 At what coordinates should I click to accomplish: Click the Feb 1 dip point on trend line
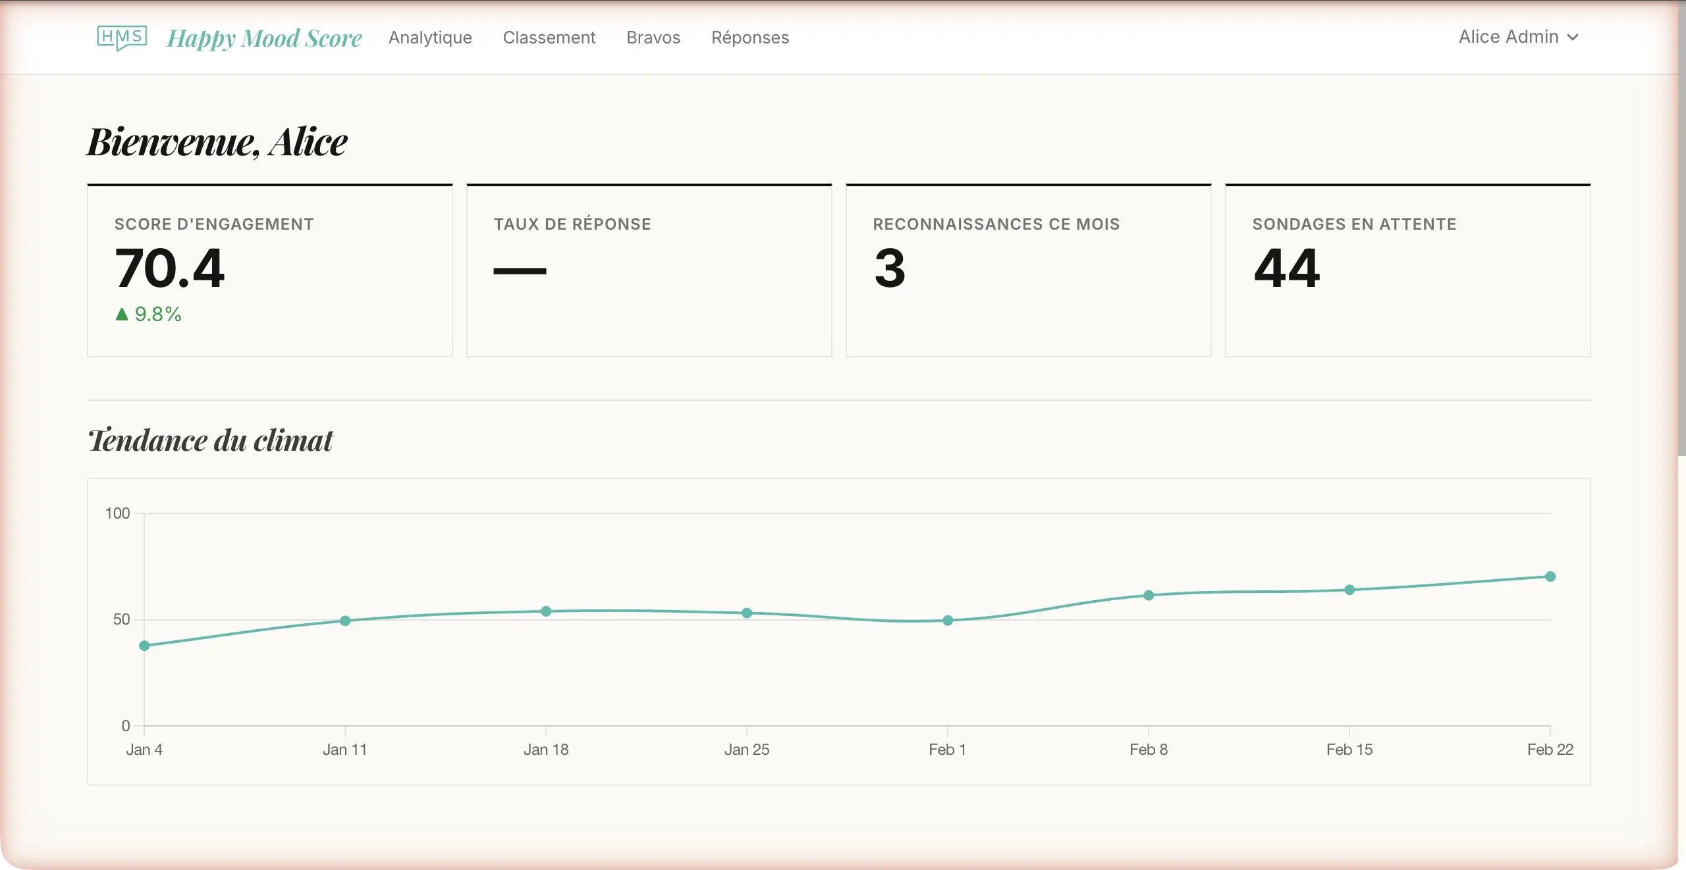(948, 621)
